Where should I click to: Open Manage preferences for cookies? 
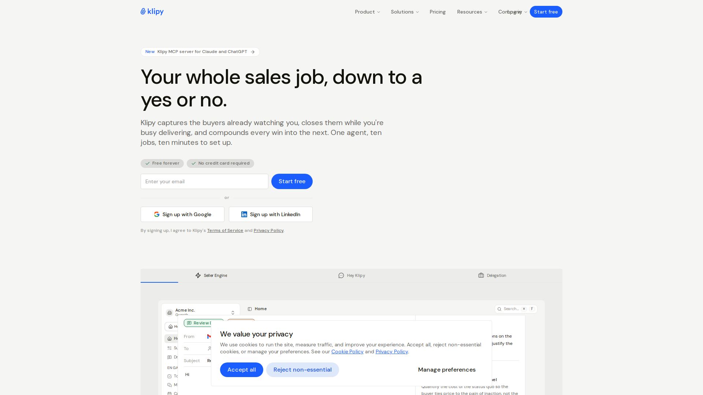click(x=447, y=370)
